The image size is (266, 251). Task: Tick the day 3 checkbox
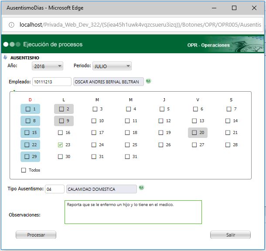tap(95, 109)
